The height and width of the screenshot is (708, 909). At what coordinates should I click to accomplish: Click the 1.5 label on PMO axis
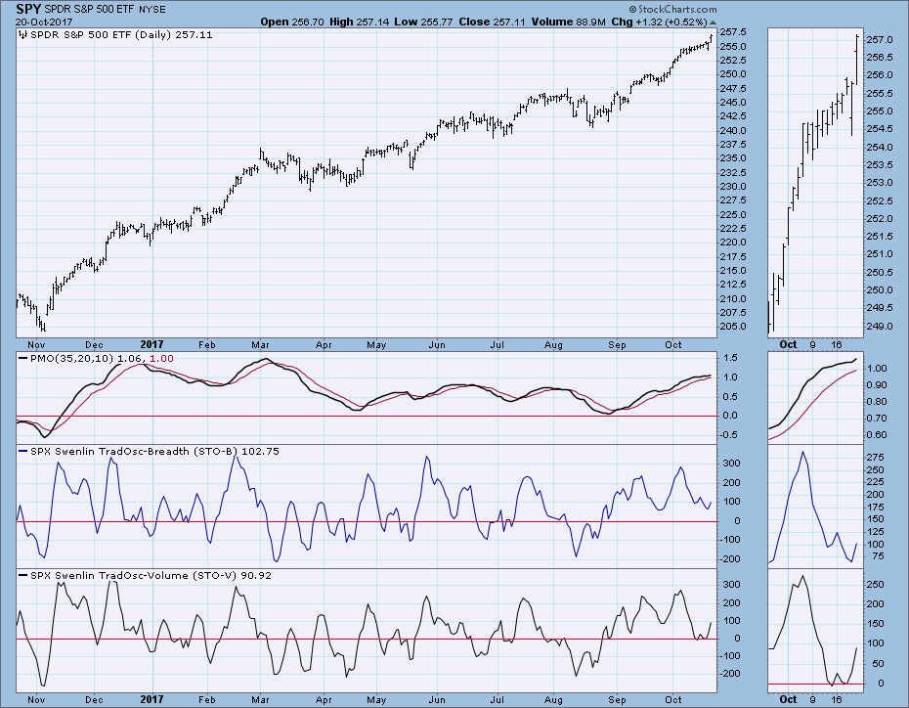point(730,358)
